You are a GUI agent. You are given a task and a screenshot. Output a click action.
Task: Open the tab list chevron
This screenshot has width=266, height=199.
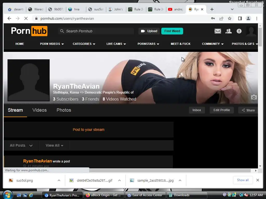232,9
